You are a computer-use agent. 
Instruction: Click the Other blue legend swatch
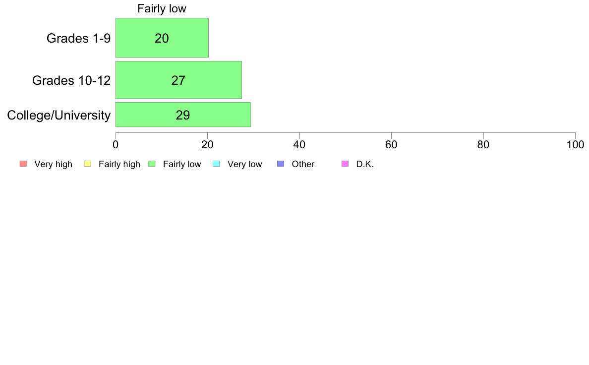[281, 164]
